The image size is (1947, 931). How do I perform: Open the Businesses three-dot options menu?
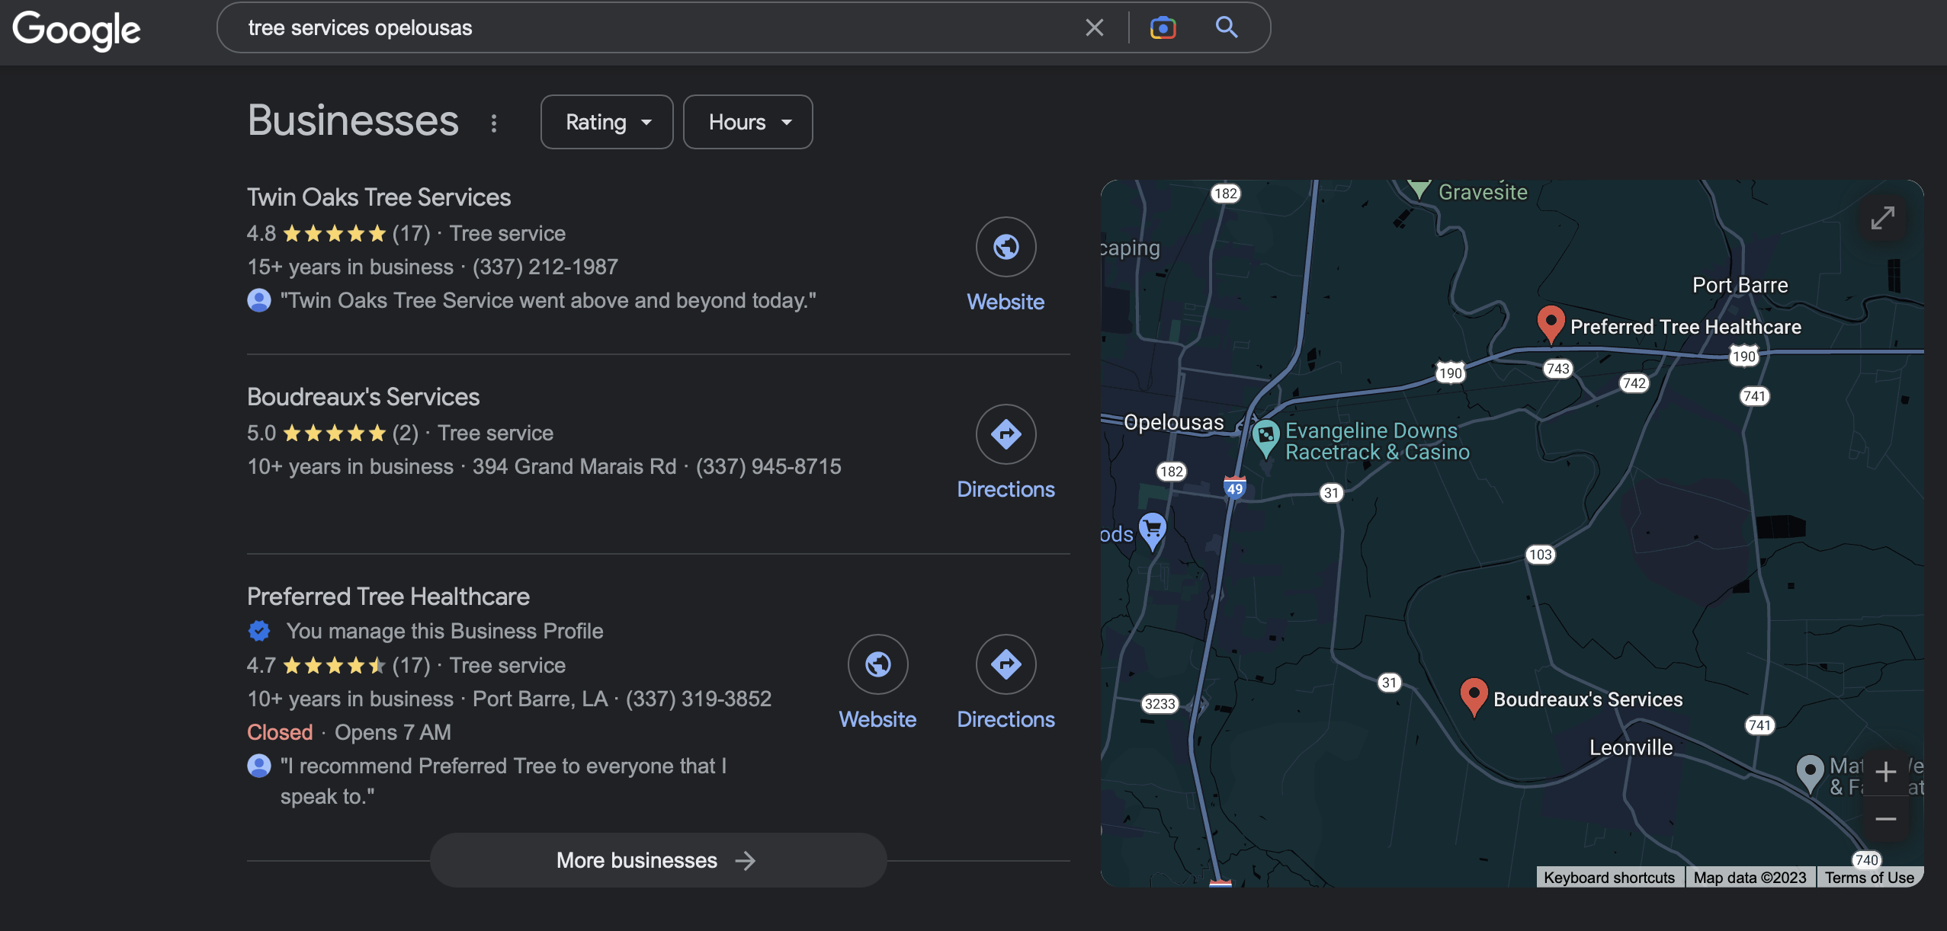click(494, 123)
